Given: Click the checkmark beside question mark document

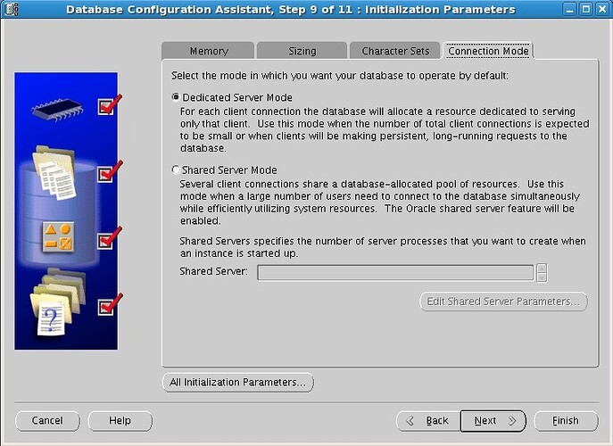Looking at the screenshot, I should pos(110,305).
